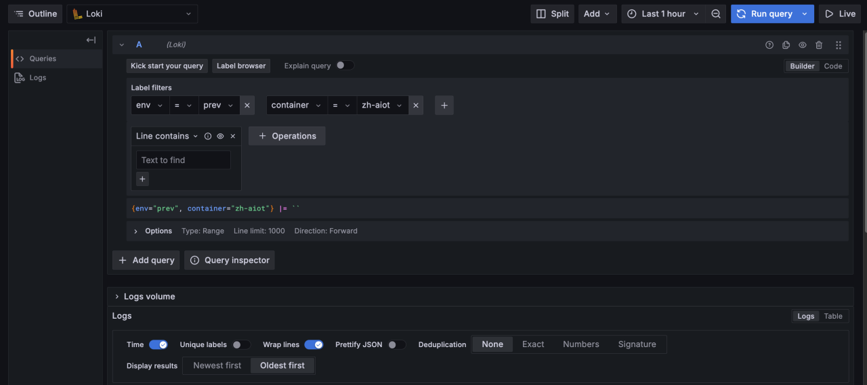Enable the Explain query switch
The image size is (867, 385).
[x=345, y=66]
